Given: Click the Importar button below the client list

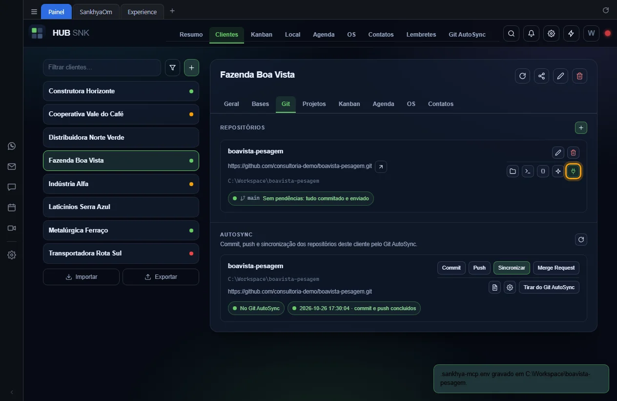Looking at the screenshot, I should [81, 277].
